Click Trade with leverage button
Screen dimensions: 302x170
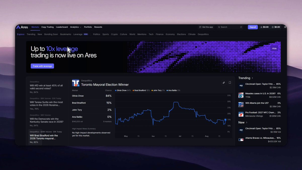pos(42,66)
